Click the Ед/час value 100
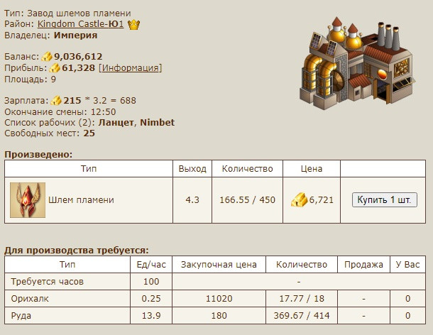 coord(151,282)
